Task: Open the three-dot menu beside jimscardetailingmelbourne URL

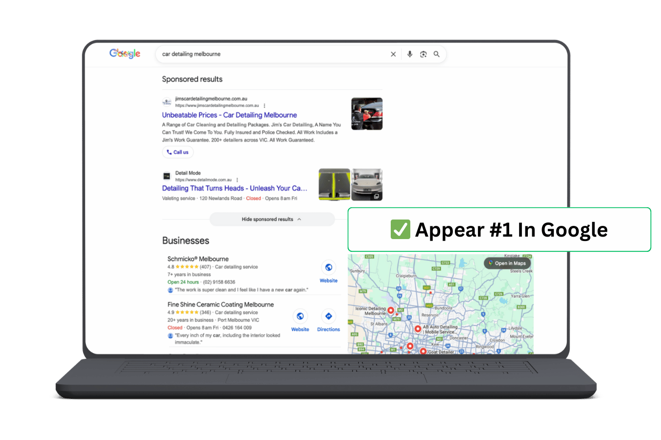Action: [264, 106]
